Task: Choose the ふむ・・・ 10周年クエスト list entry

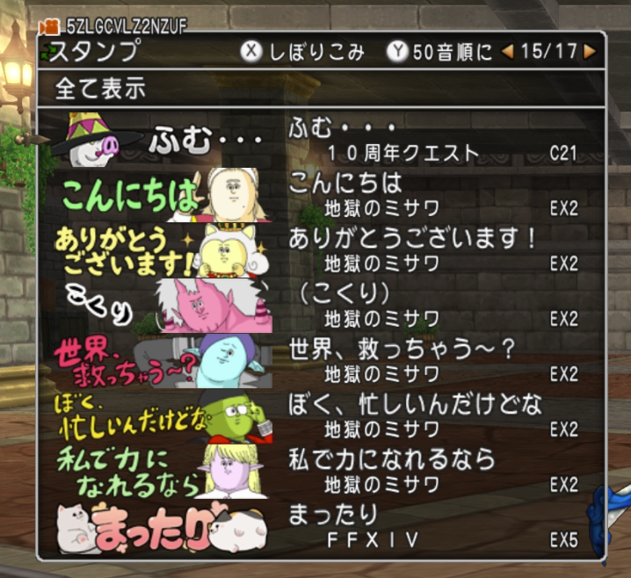Action: tap(433, 140)
